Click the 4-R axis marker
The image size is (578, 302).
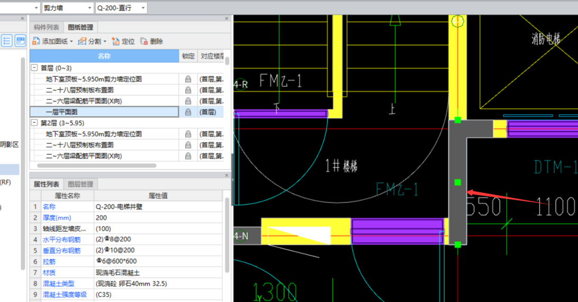pyautogui.click(x=240, y=85)
